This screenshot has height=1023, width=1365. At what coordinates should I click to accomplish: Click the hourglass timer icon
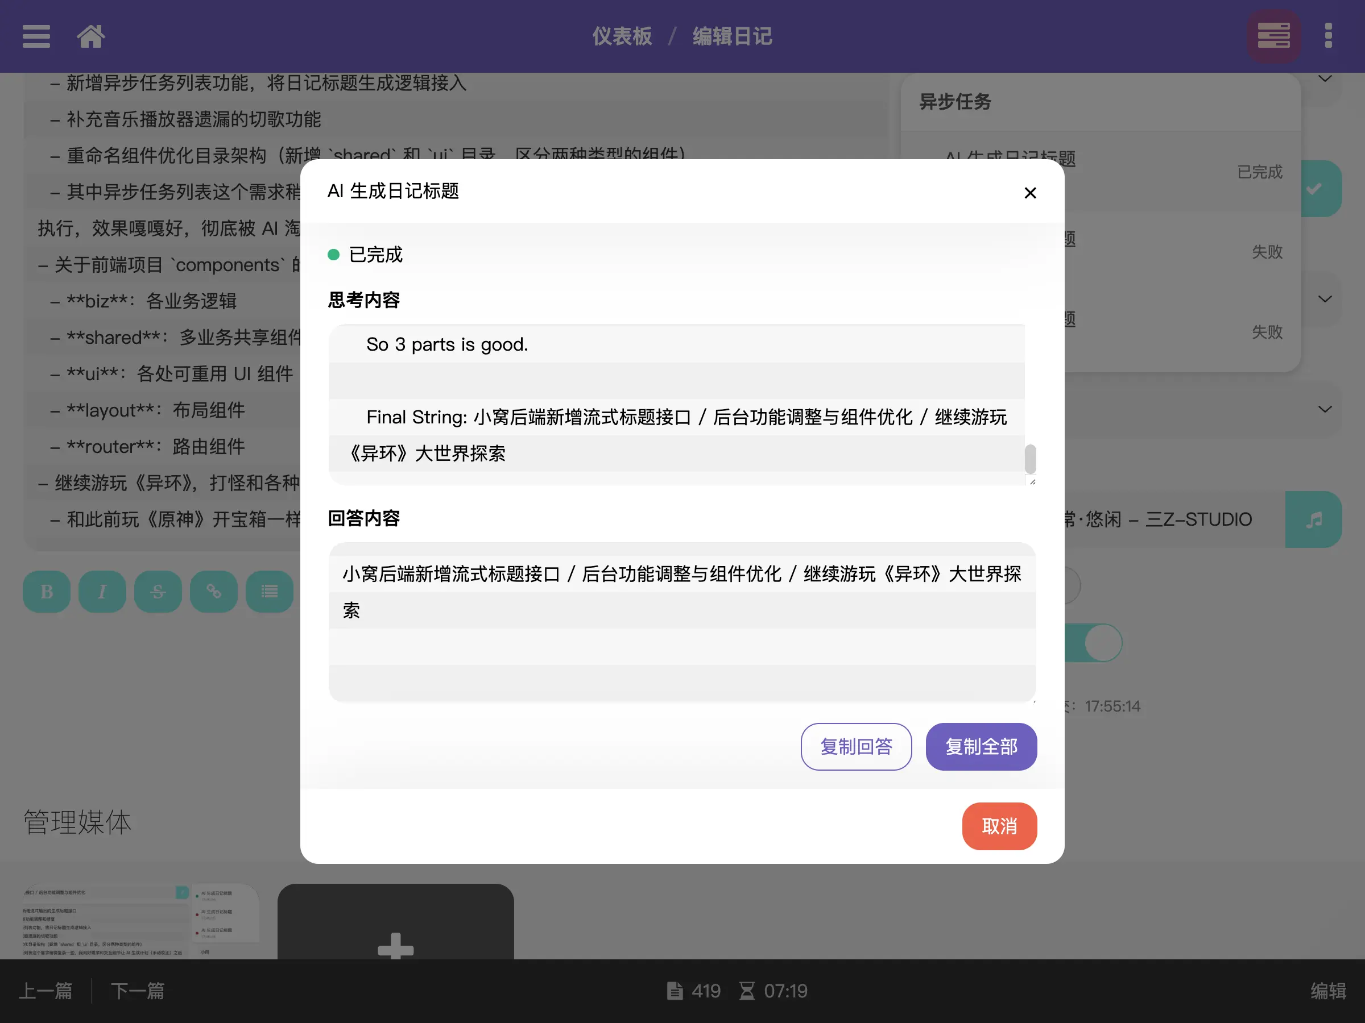click(x=747, y=990)
